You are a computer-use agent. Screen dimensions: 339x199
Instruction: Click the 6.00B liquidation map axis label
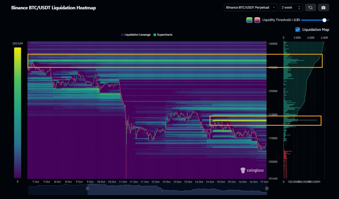pos(325,37)
